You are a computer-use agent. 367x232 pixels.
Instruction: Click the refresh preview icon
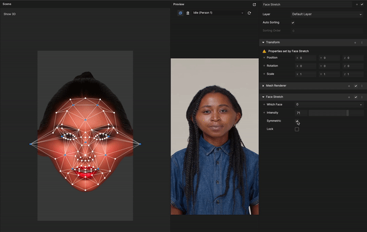tap(250, 13)
